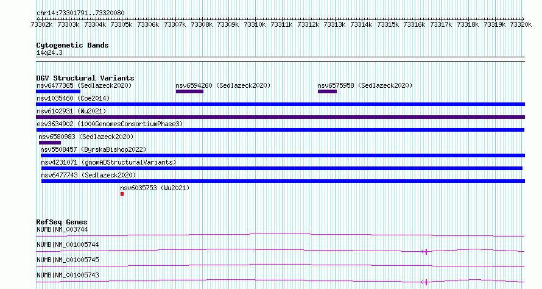The height and width of the screenshot is (289, 542).
Task: Click the 73314k ruler tick label
Action: (x=361, y=24)
